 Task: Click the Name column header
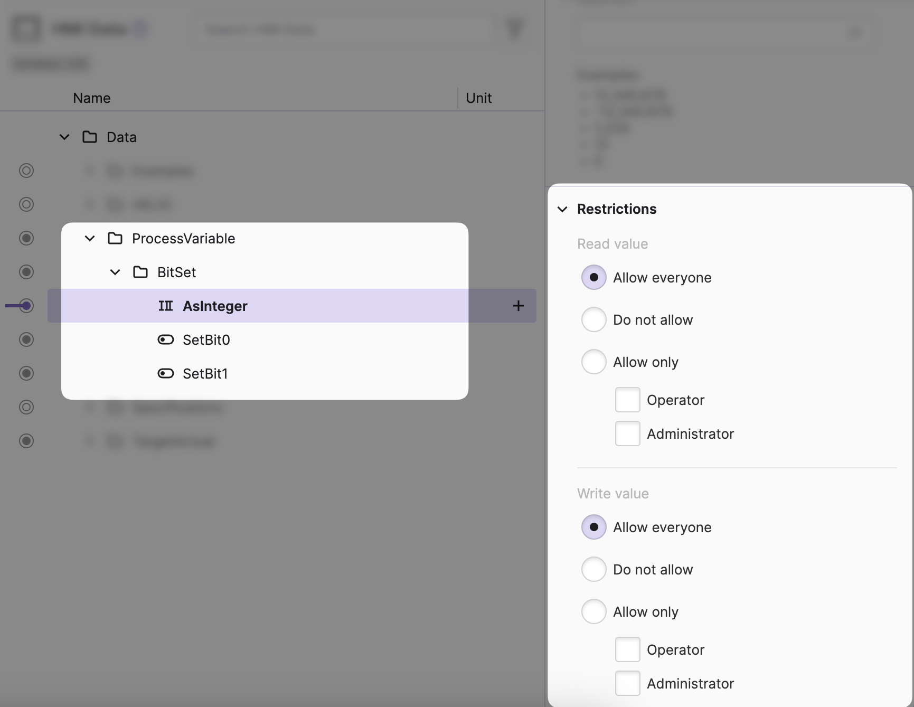[92, 98]
